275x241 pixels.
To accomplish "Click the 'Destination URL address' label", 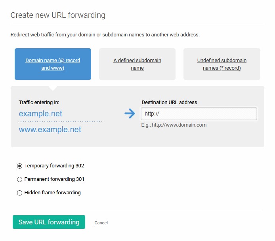I will pos(170,102).
